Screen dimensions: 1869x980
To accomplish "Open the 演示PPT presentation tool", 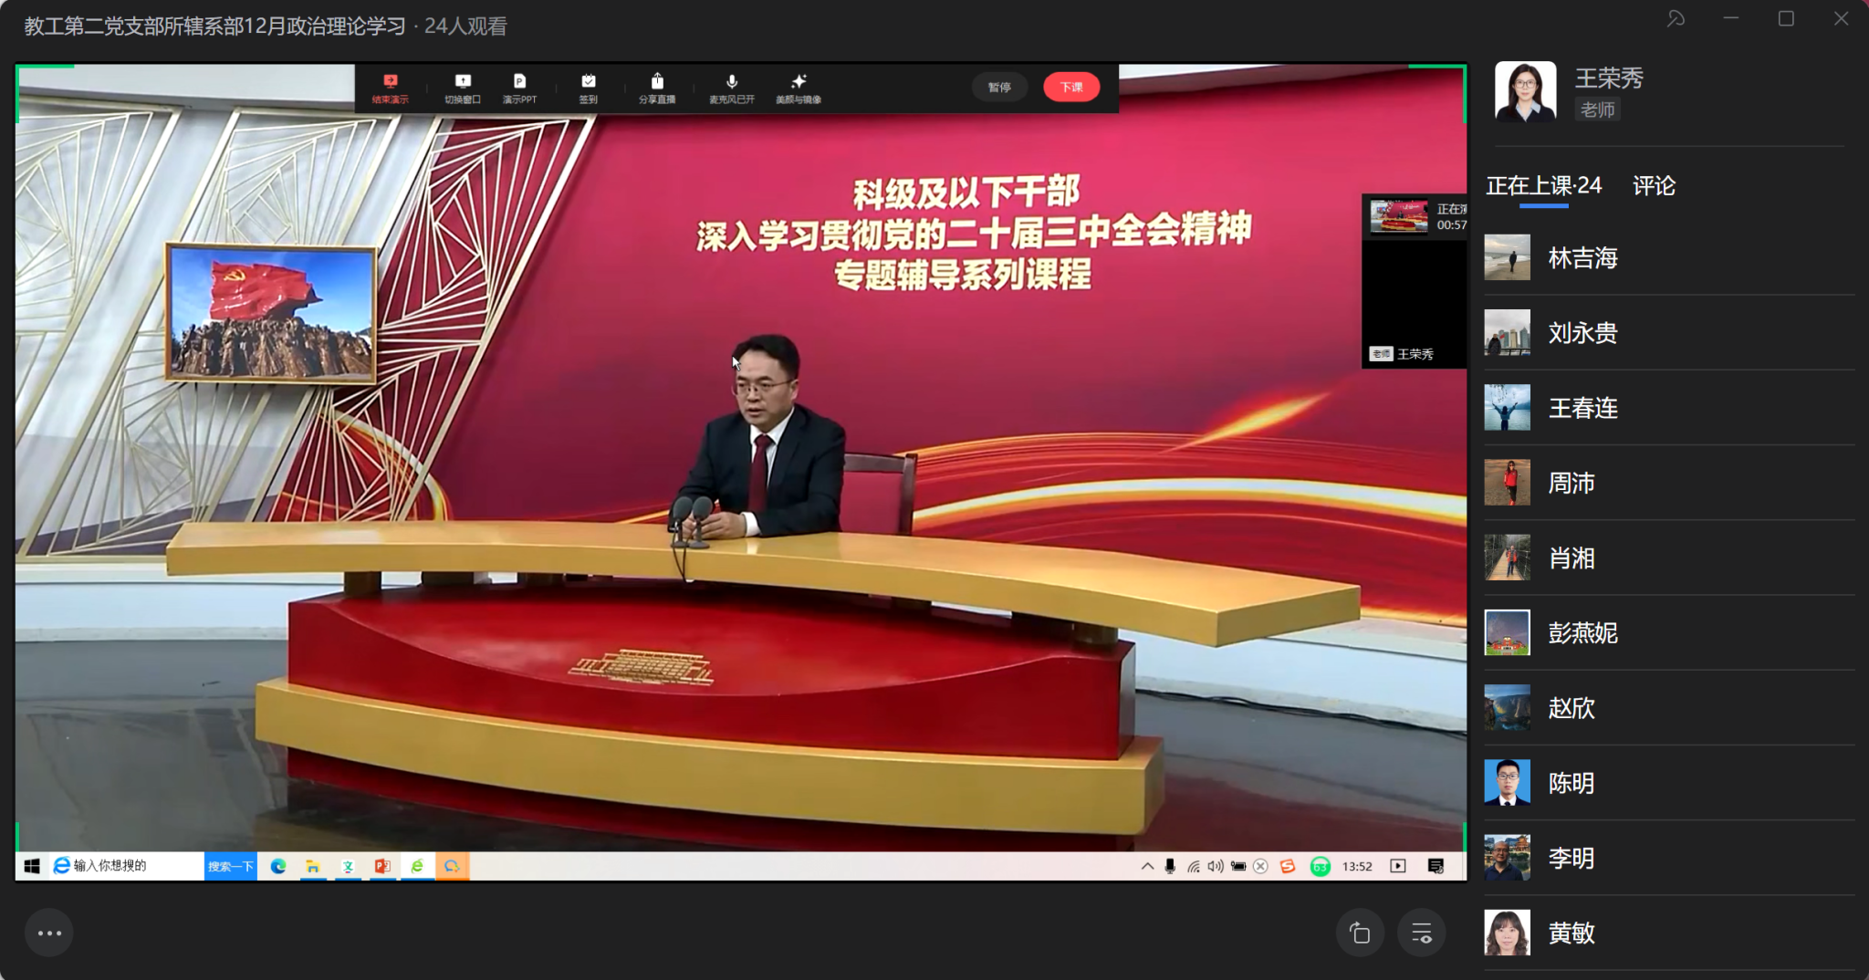I will click(x=519, y=88).
